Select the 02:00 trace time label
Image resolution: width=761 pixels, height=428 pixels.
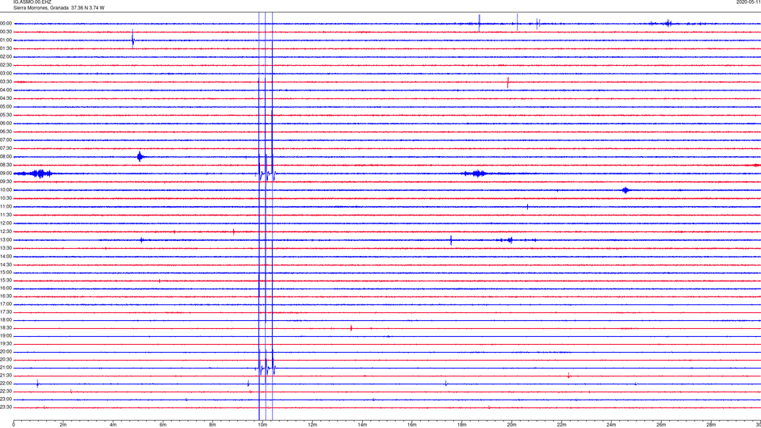point(6,57)
